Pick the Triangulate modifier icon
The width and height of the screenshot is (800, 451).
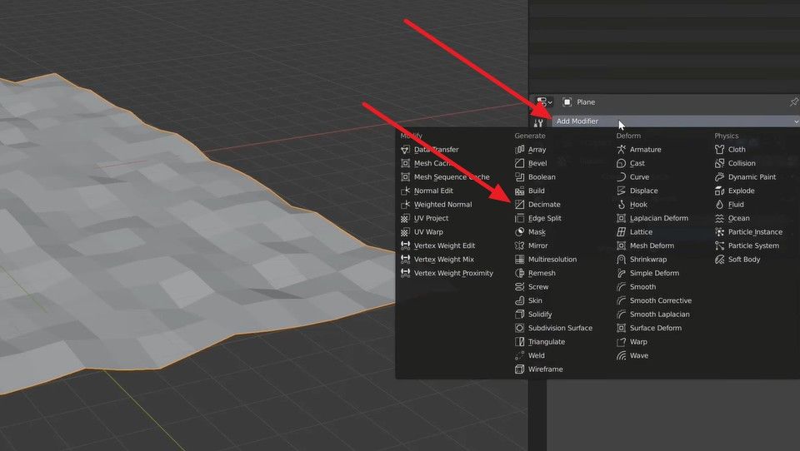pos(519,342)
